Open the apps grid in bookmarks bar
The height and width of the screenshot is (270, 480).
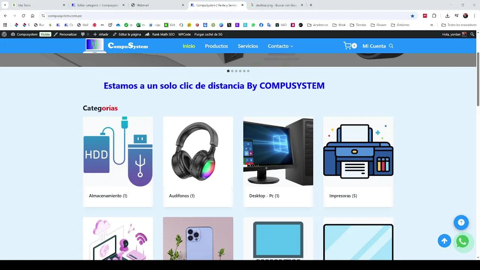click(x=5, y=25)
